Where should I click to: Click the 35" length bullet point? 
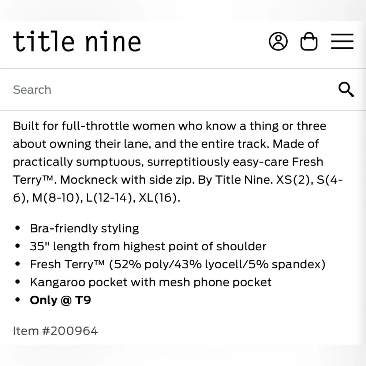tap(148, 246)
